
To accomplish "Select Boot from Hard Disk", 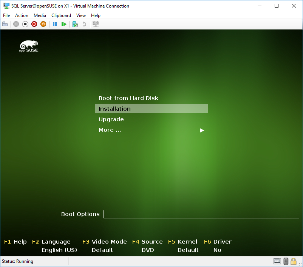I will tap(128, 98).
